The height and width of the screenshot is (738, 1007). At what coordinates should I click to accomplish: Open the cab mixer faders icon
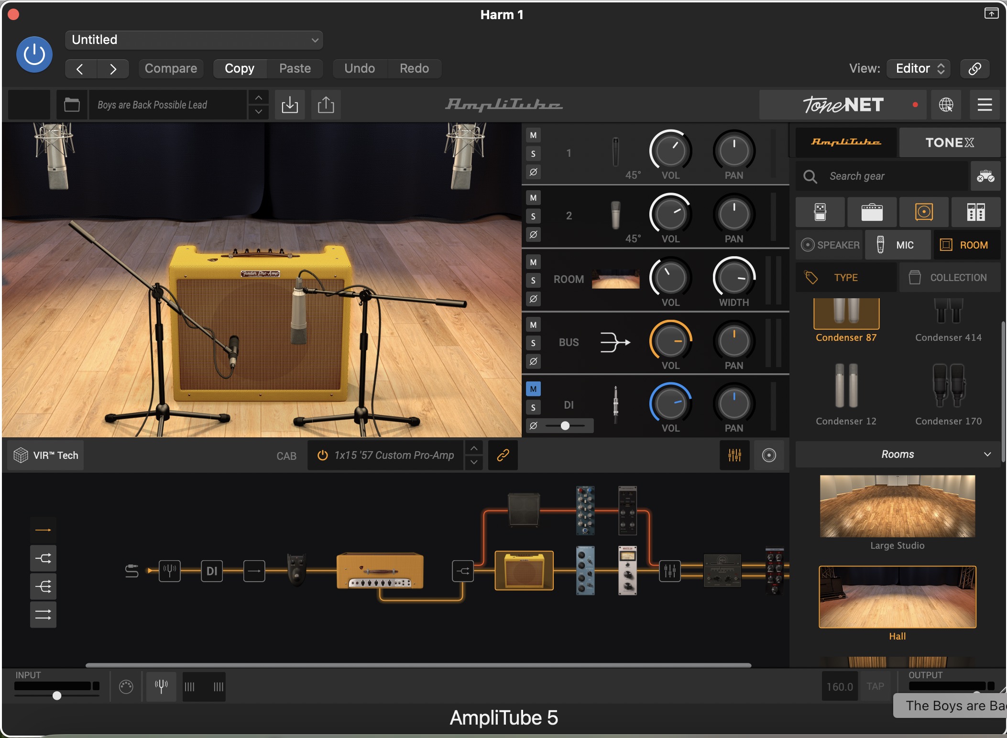(735, 455)
